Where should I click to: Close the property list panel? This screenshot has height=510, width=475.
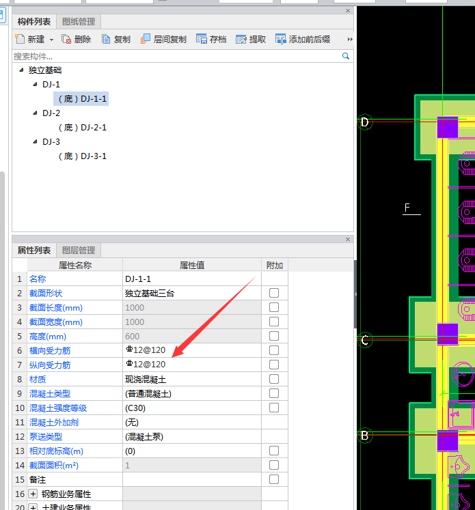point(348,240)
